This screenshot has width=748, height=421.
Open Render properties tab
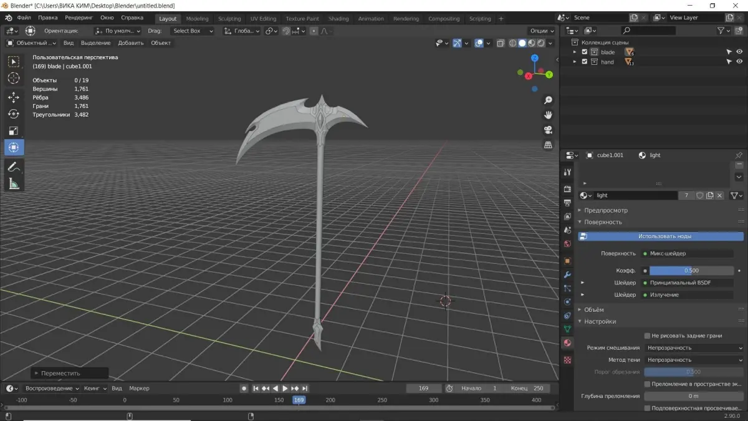pyautogui.click(x=567, y=189)
